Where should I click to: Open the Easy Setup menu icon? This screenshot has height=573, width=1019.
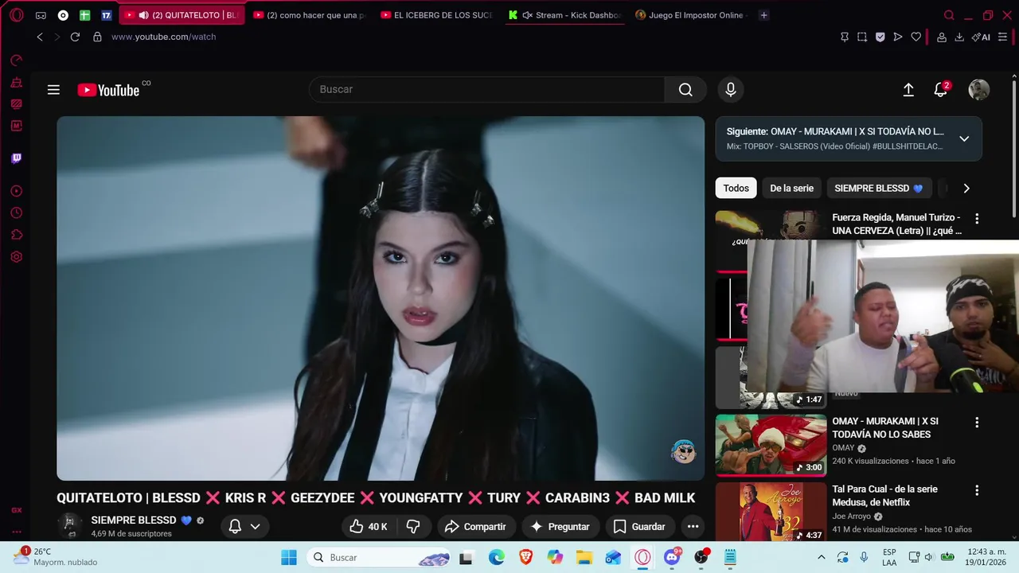(x=1002, y=37)
